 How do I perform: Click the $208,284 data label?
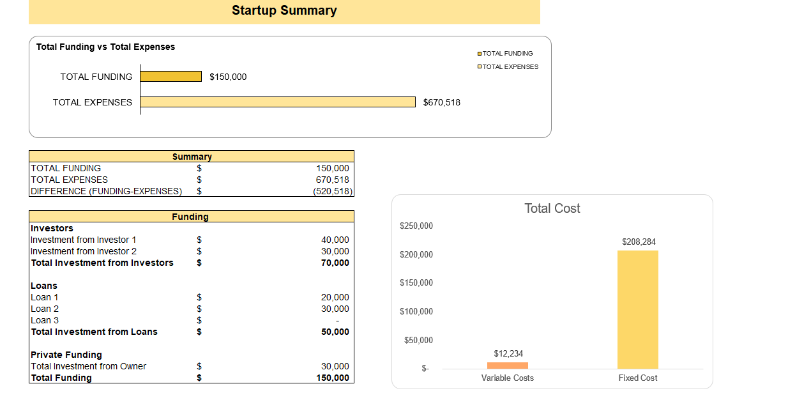639,242
